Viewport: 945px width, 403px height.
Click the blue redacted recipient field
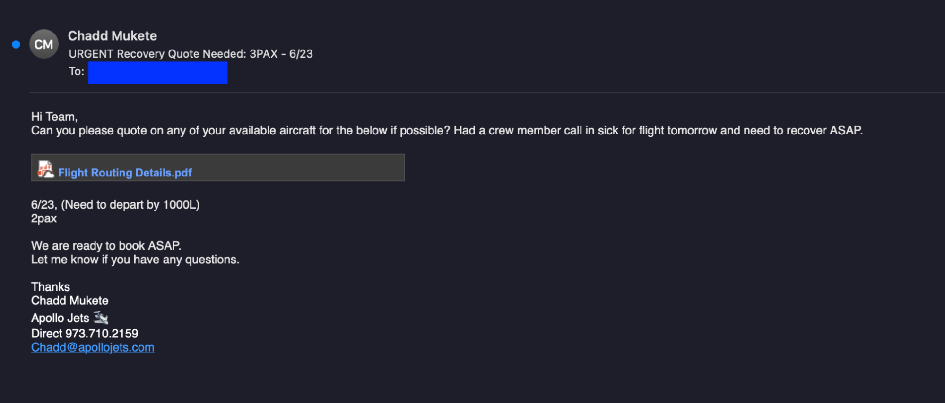[157, 73]
